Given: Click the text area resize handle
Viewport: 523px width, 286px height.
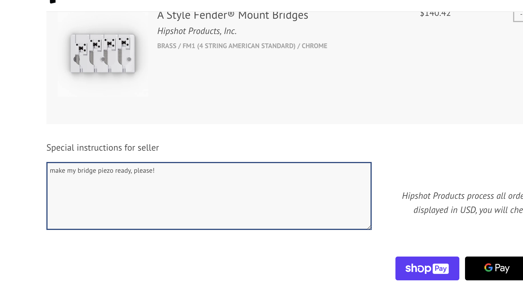Looking at the screenshot, I should tap(369, 227).
